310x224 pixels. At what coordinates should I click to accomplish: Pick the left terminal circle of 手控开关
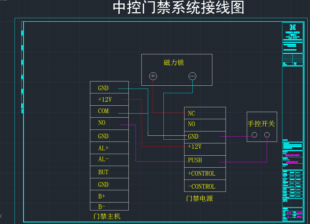(x=255, y=135)
